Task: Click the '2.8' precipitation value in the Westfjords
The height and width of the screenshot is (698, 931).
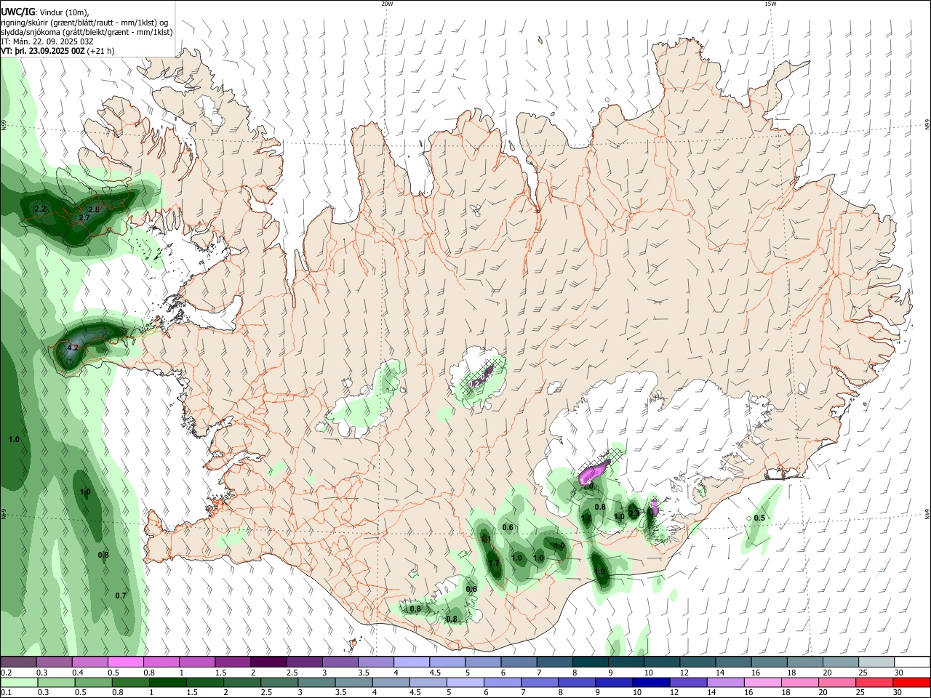Action: [x=93, y=209]
